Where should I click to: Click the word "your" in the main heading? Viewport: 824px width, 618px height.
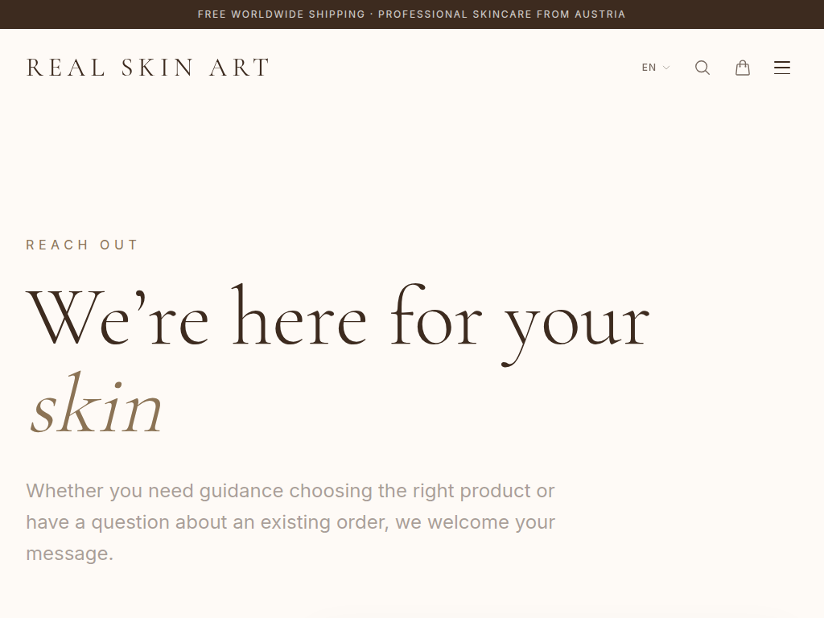576,322
